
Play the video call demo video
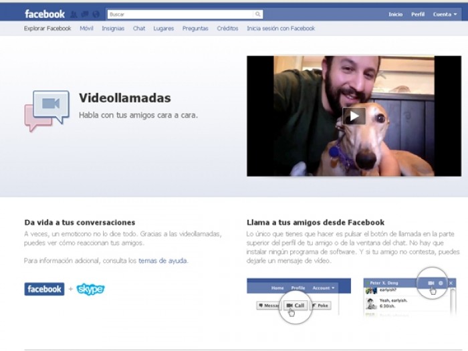click(354, 116)
